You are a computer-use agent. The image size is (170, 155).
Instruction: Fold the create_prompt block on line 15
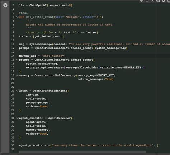pos(17,60)
